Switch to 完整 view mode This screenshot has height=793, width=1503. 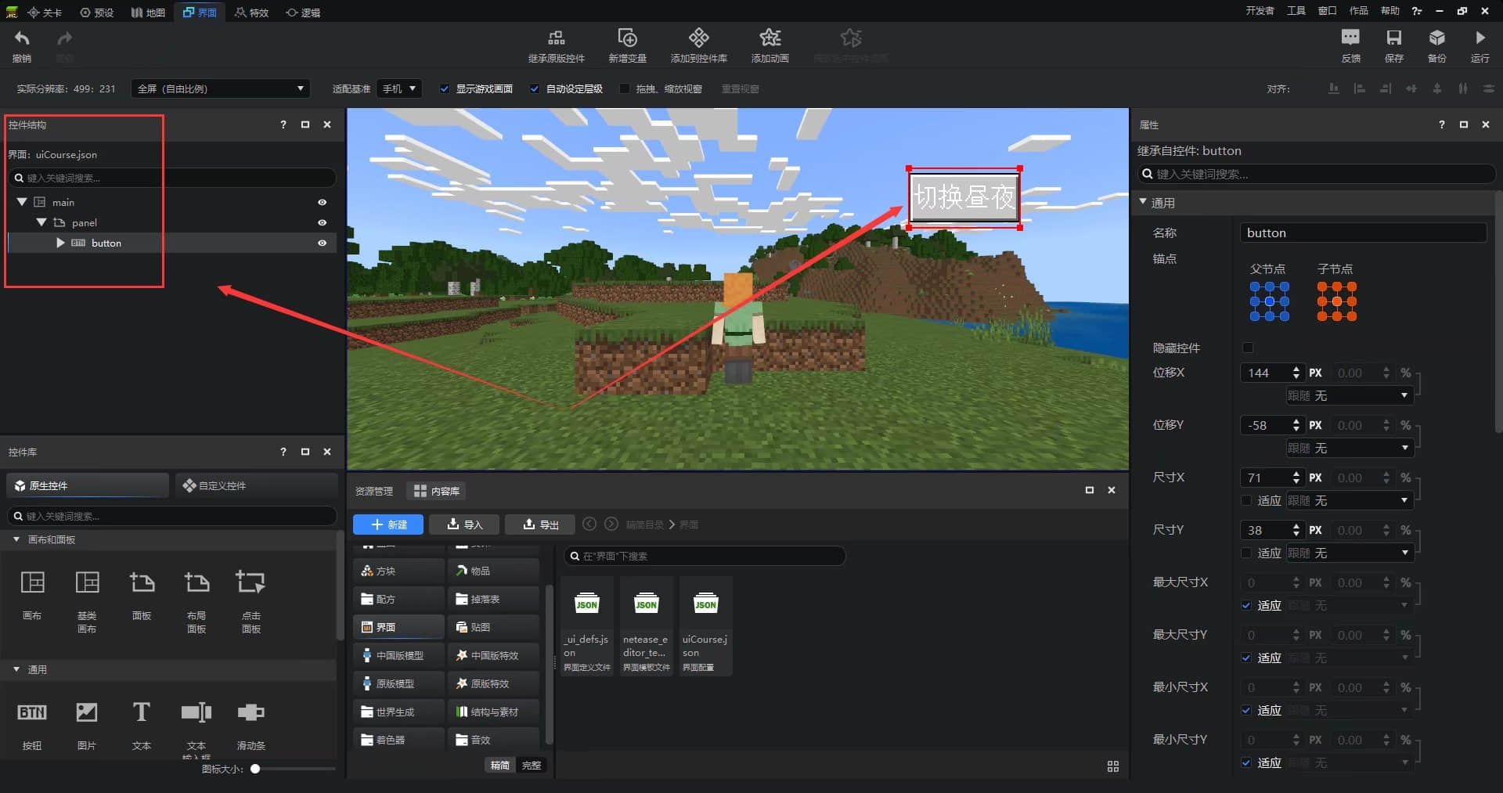point(532,765)
